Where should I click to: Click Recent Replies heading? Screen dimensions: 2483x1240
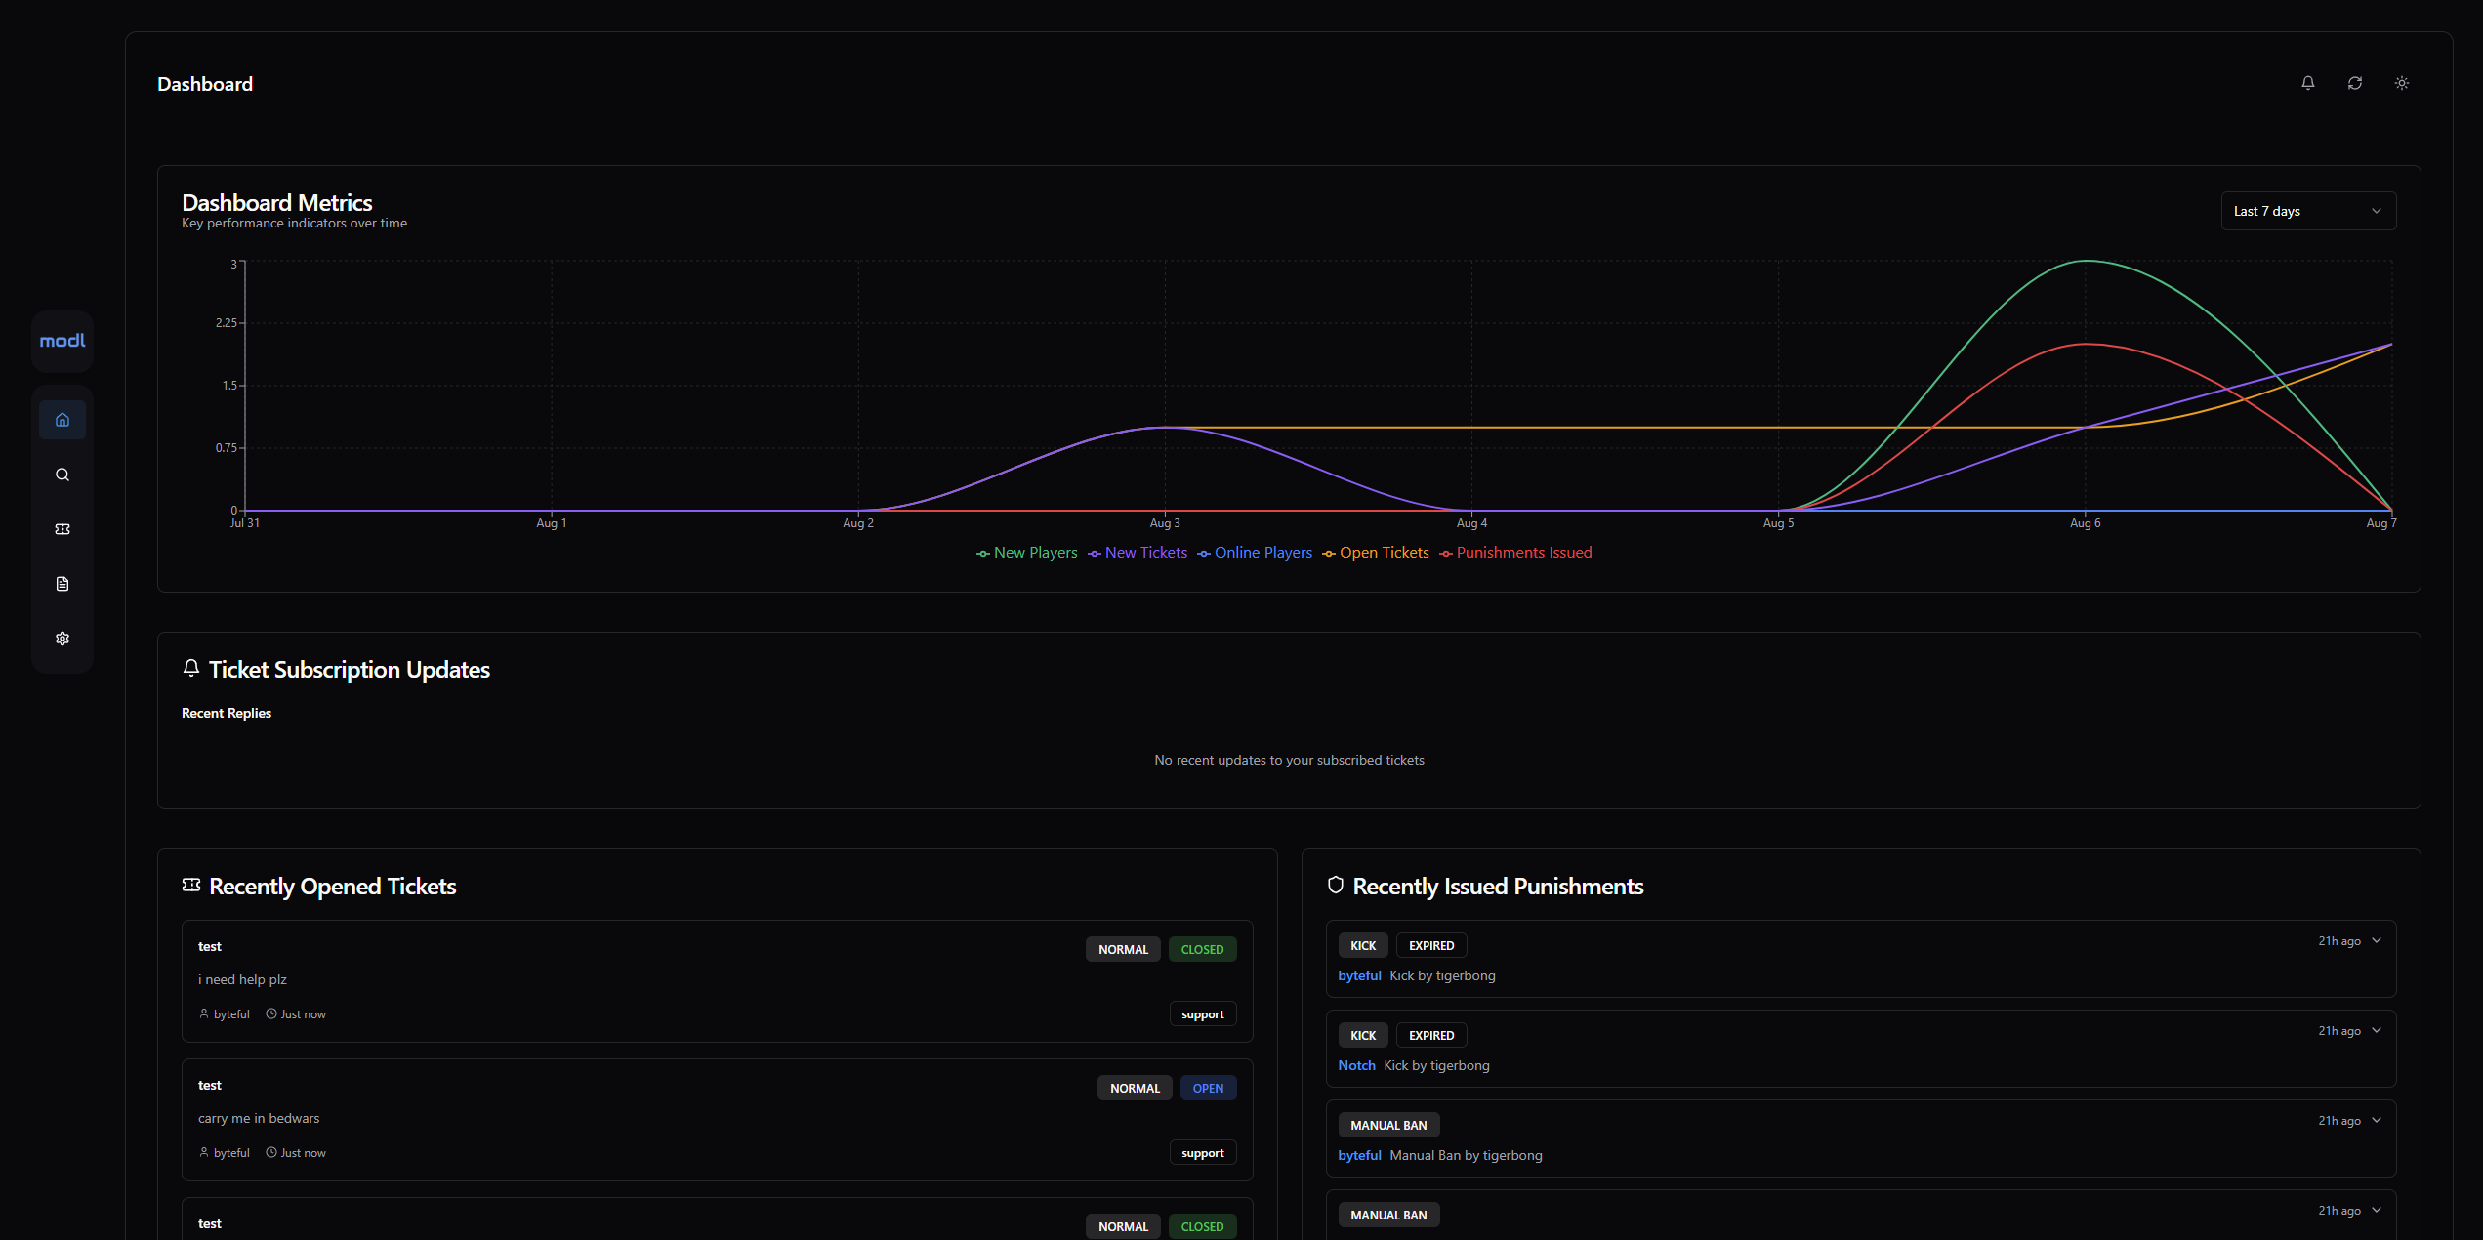tap(227, 713)
